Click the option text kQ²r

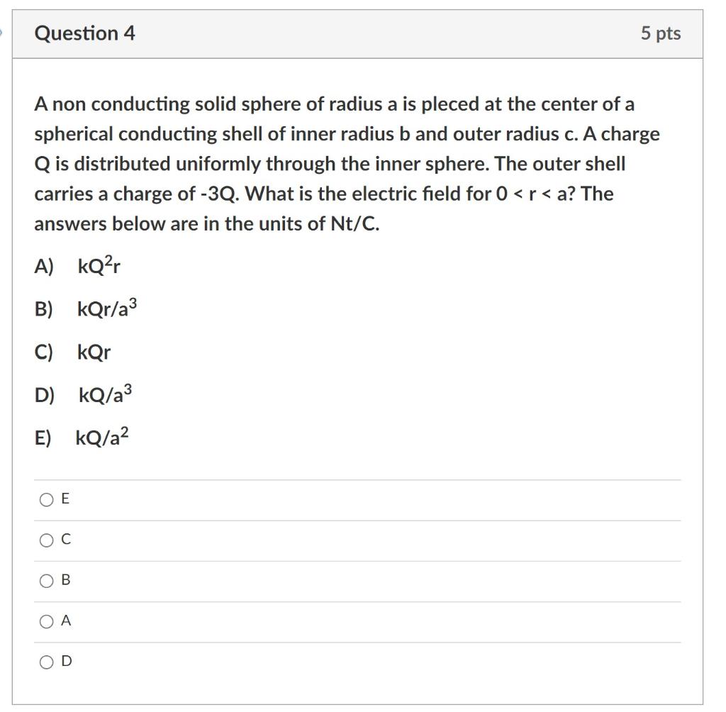tap(99, 266)
